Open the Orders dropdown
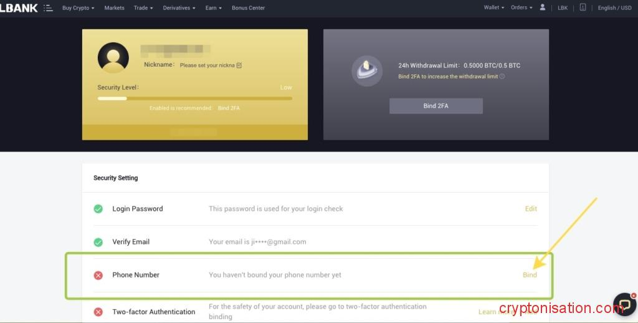 point(521,7)
